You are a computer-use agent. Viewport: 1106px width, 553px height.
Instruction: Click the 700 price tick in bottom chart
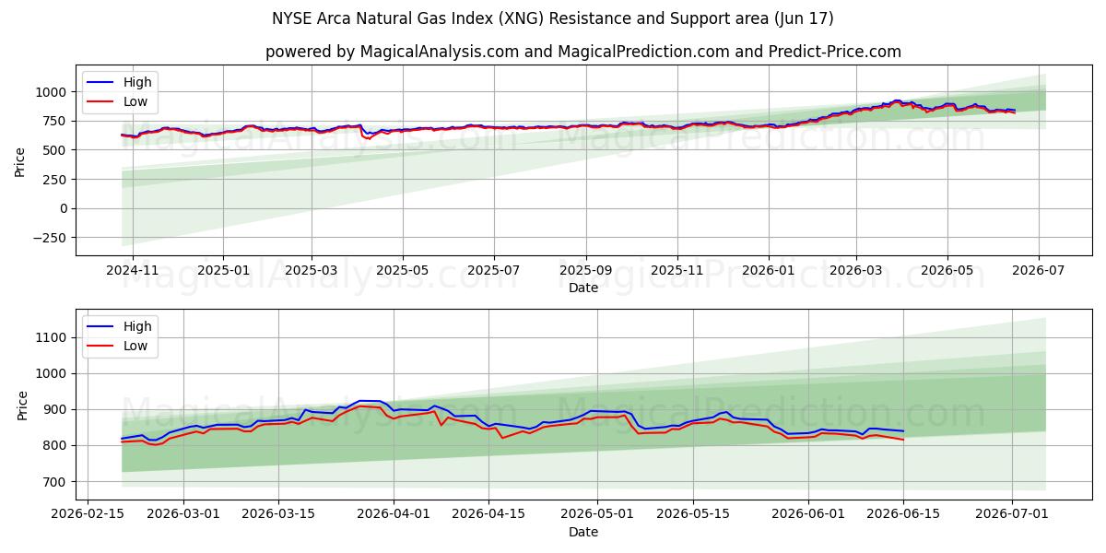point(56,481)
